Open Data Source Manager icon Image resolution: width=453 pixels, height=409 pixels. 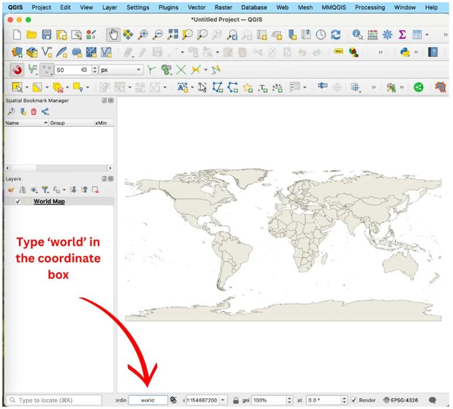pos(17,52)
